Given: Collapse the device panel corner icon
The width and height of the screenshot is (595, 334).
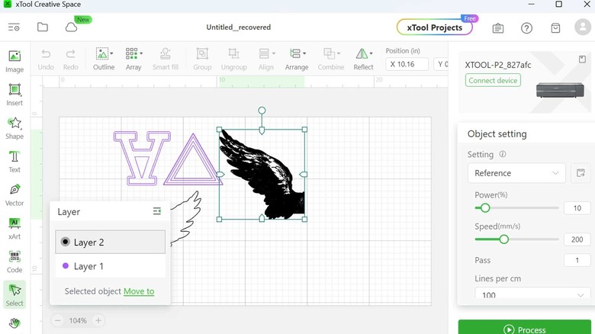Looking at the screenshot, I should pyautogui.click(x=582, y=59).
